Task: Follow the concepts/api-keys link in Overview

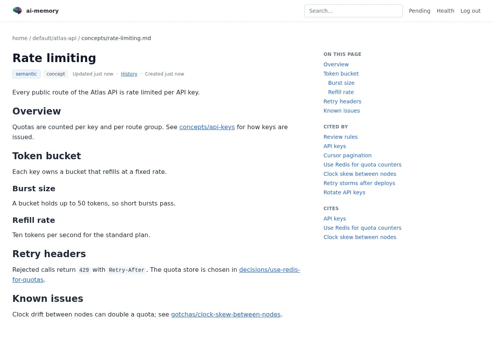Action: click(x=207, y=127)
